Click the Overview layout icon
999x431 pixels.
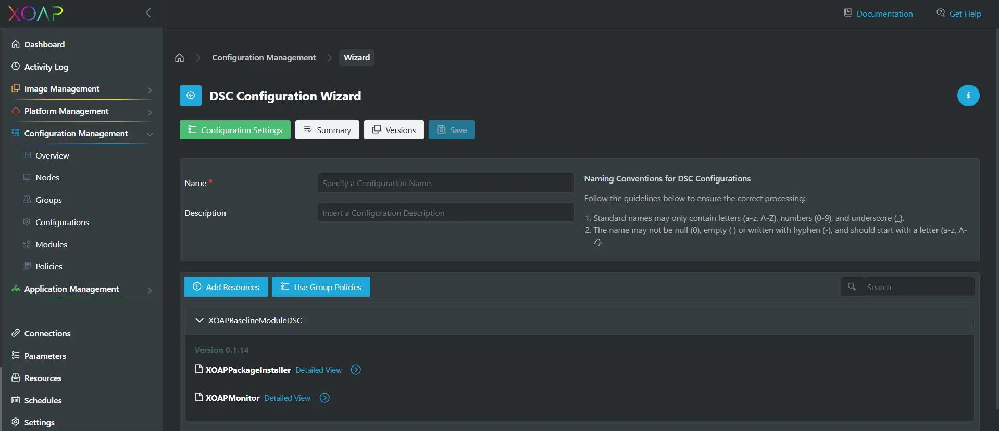point(27,155)
